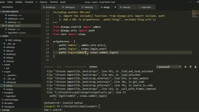Viewport: 199px width, 112px height.
Task: Open the Editar menu
Action: tap(10, 2)
